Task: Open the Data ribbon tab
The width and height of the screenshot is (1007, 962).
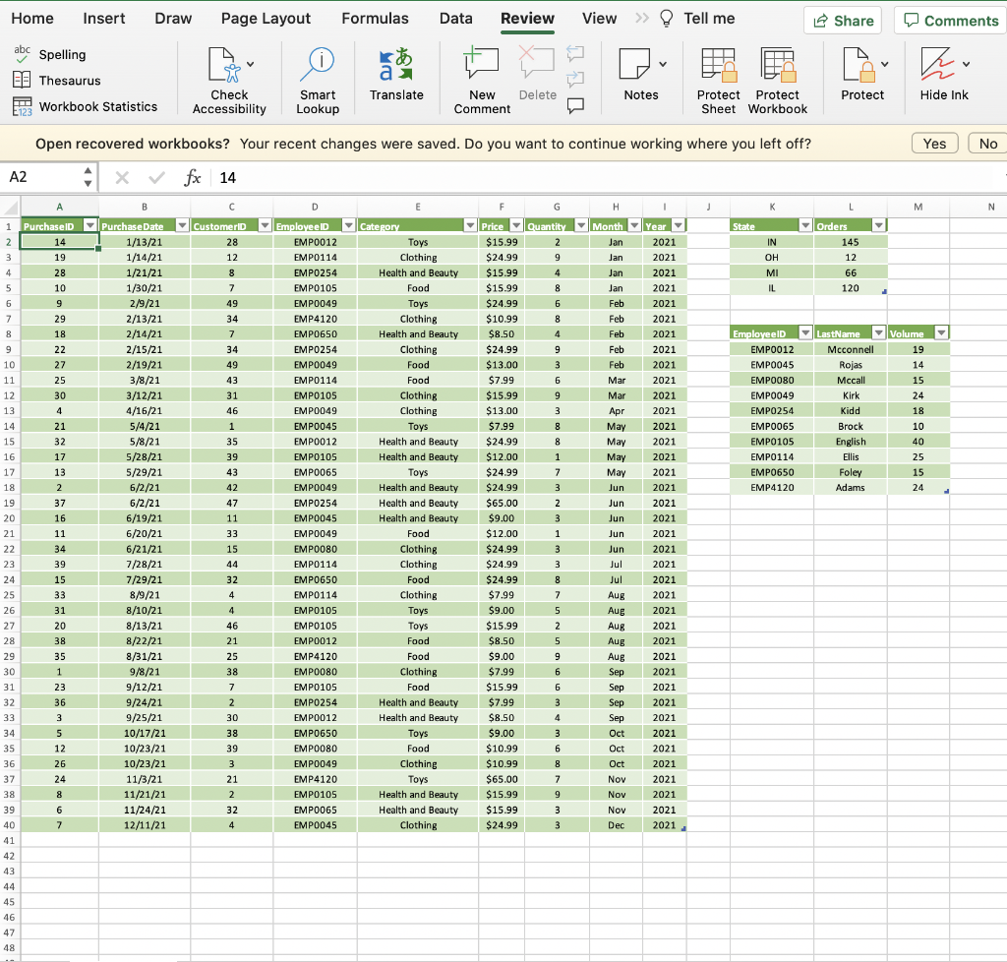Action: tap(455, 18)
